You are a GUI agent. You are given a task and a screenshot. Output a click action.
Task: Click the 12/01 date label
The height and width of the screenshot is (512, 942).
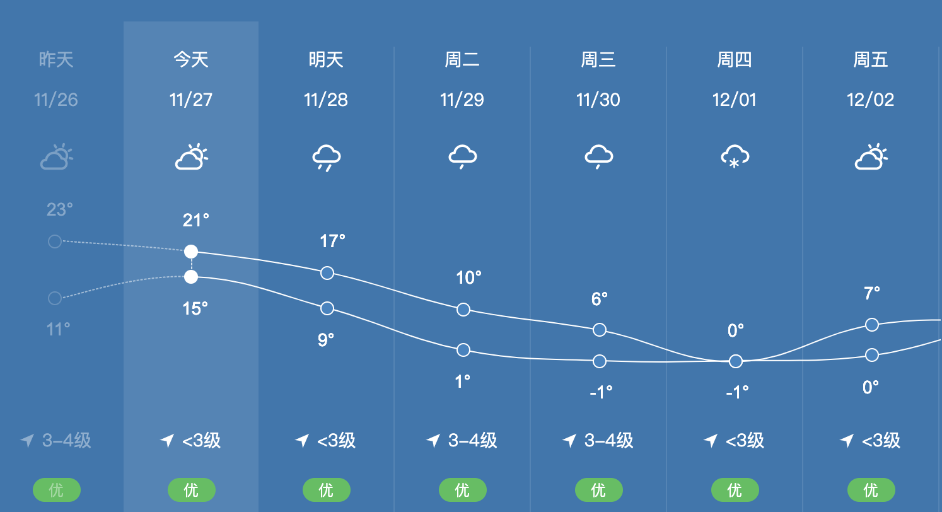click(x=735, y=100)
